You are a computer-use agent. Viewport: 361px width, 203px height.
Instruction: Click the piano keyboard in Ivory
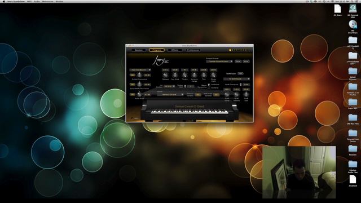[x=190, y=112]
